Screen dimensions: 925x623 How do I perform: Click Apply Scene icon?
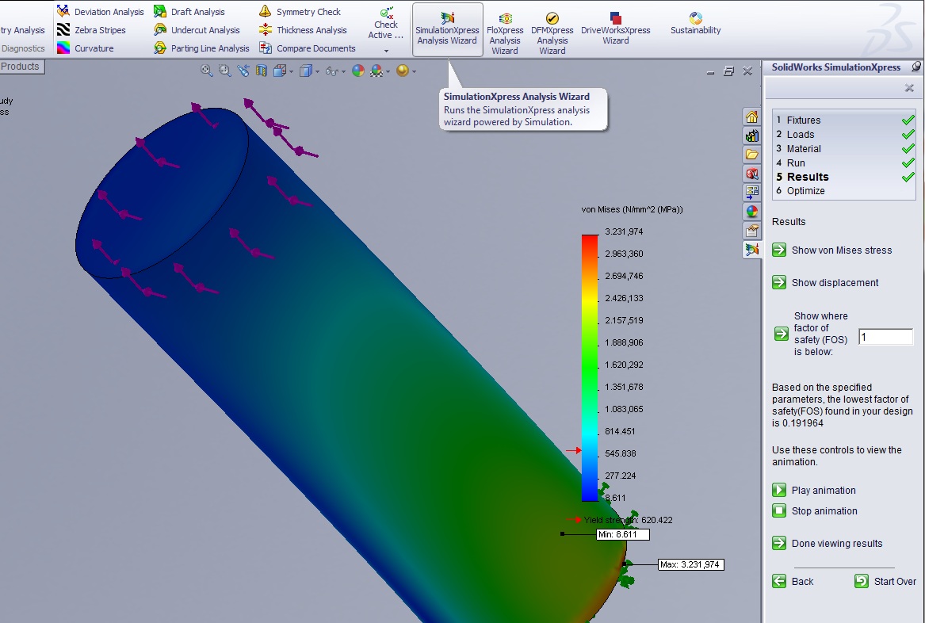click(x=376, y=71)
